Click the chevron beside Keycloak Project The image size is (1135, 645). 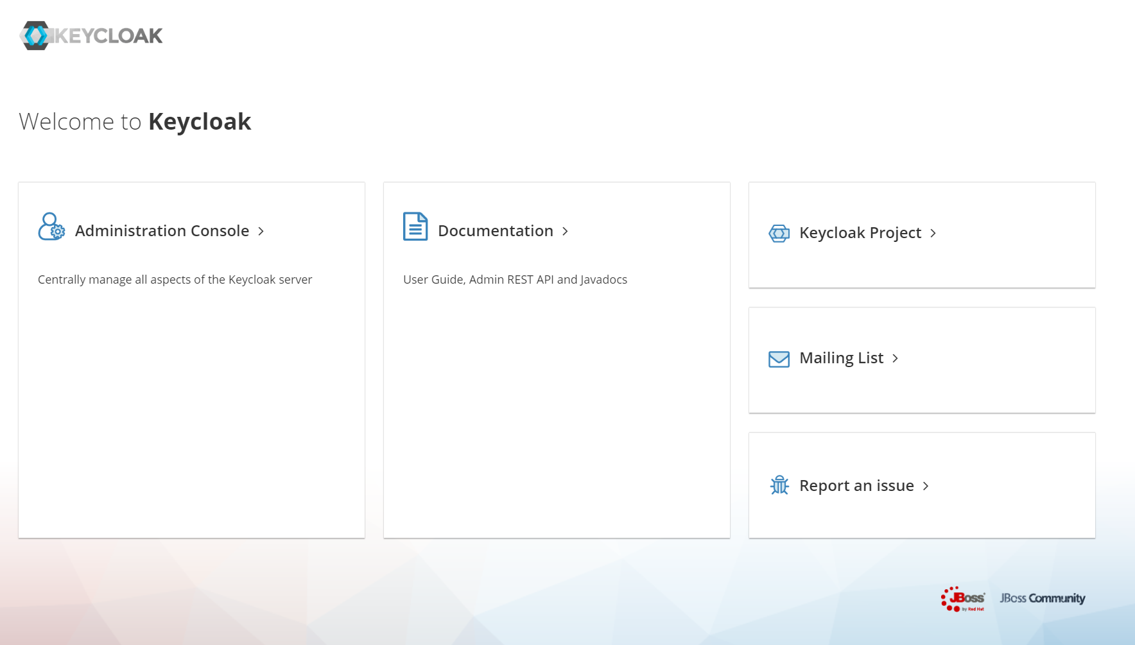[x=933, y=233]
